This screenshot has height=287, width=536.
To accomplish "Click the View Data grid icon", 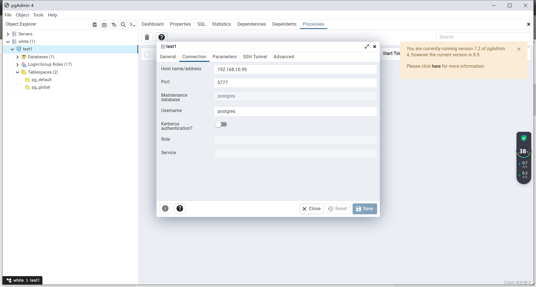I will pyautogui.click(x=104, y=24).
